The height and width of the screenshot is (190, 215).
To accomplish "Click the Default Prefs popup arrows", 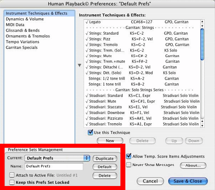I will [87, 158].
